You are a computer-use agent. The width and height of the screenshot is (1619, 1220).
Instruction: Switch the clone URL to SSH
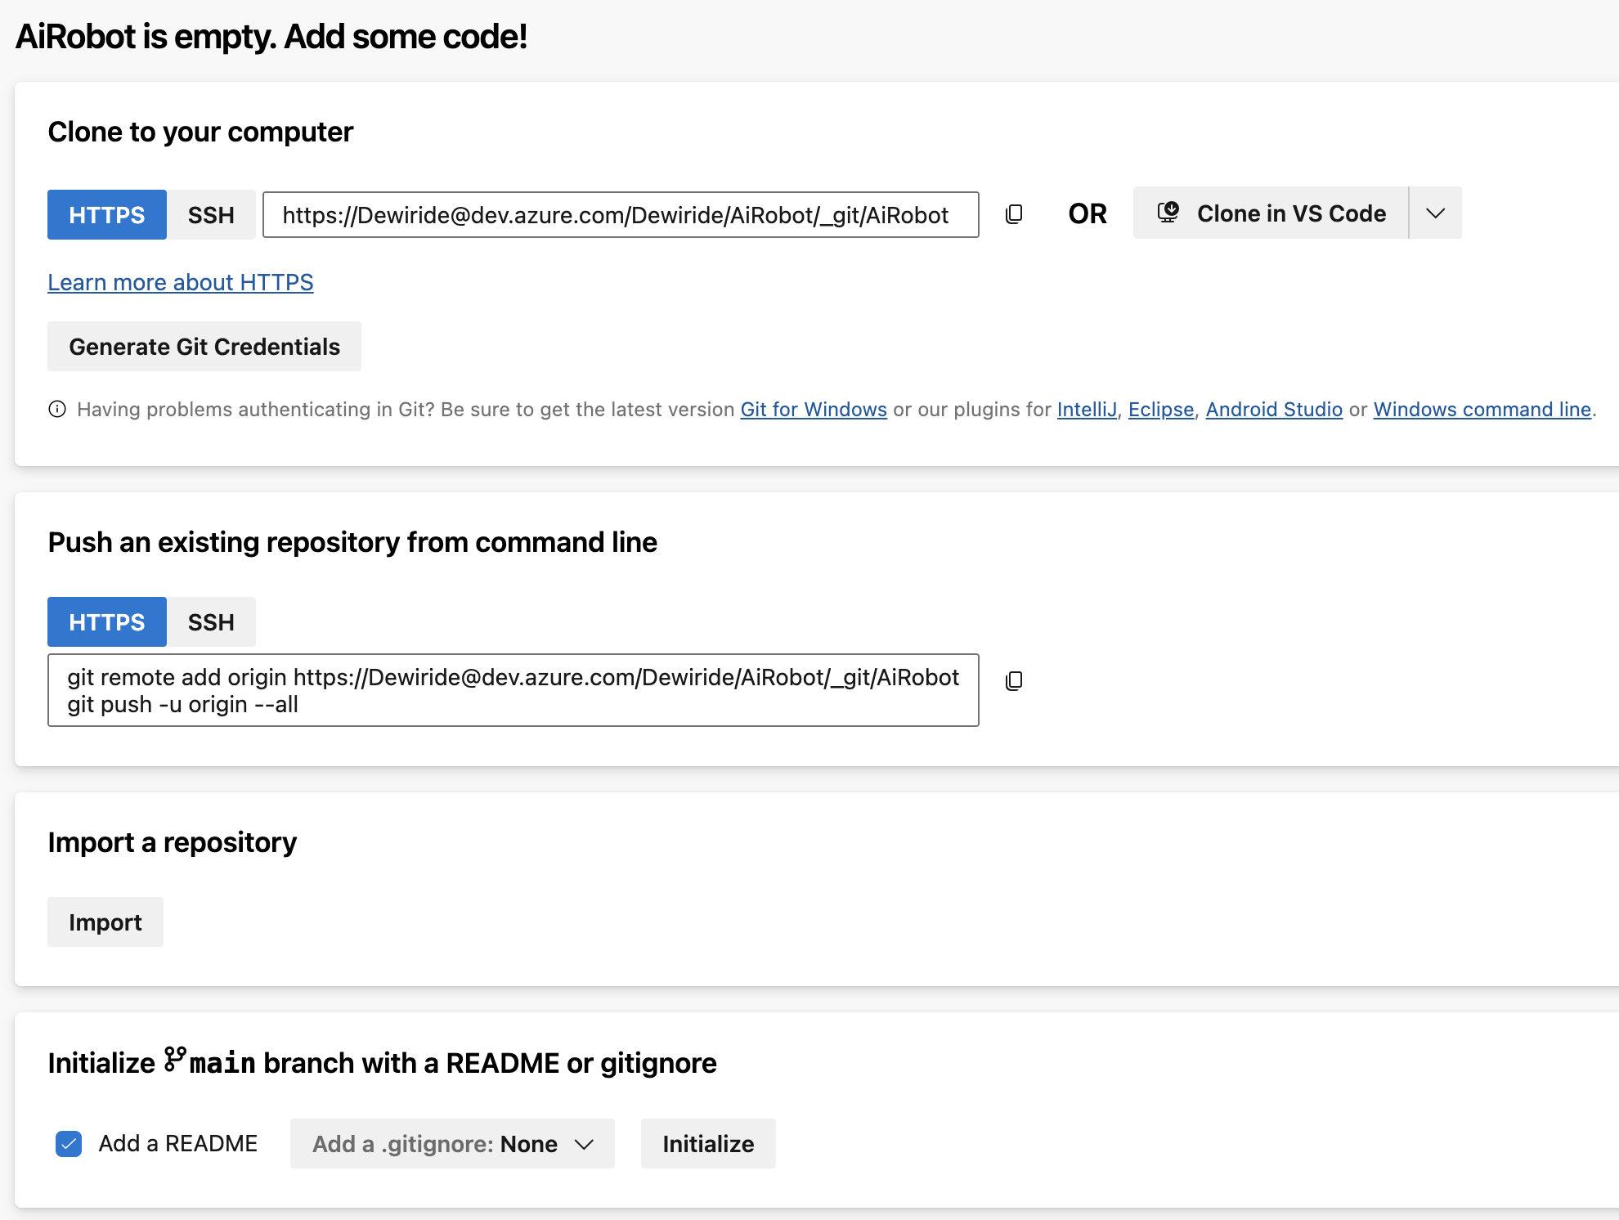tap(211, 214)
